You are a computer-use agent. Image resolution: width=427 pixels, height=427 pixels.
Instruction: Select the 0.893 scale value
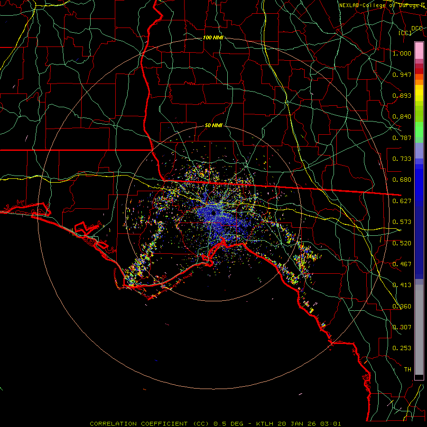point(402,95)
